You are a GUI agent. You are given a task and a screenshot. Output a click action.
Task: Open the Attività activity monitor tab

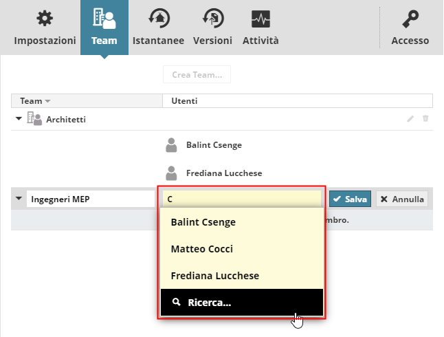[260, 28]
